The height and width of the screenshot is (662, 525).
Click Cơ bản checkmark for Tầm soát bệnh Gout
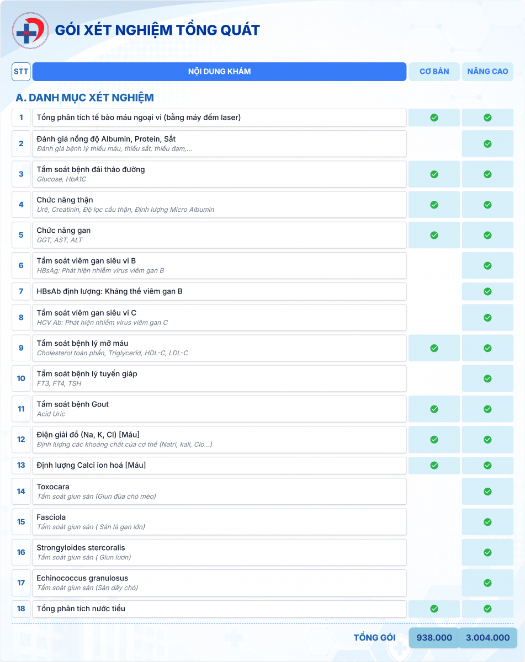[434, 409]
